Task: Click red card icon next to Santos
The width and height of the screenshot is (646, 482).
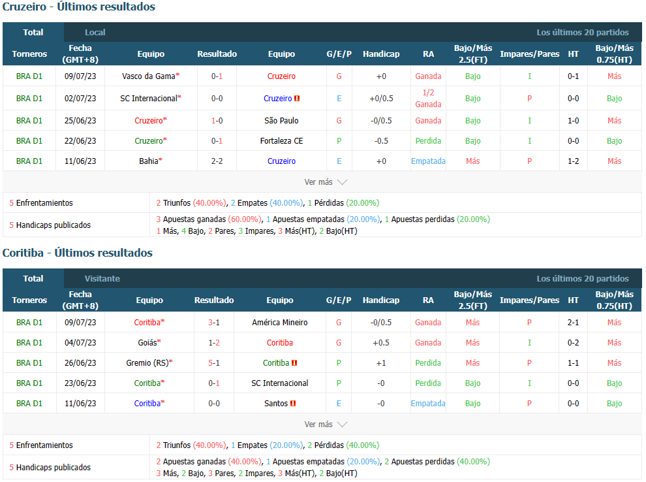Action: point(293,403)
